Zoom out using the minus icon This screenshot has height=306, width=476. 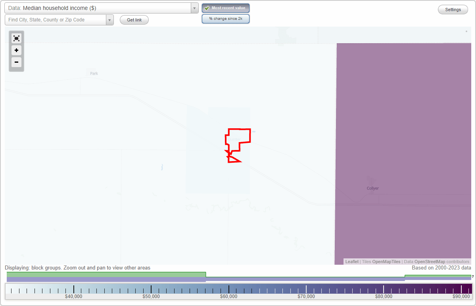point(16,62)
